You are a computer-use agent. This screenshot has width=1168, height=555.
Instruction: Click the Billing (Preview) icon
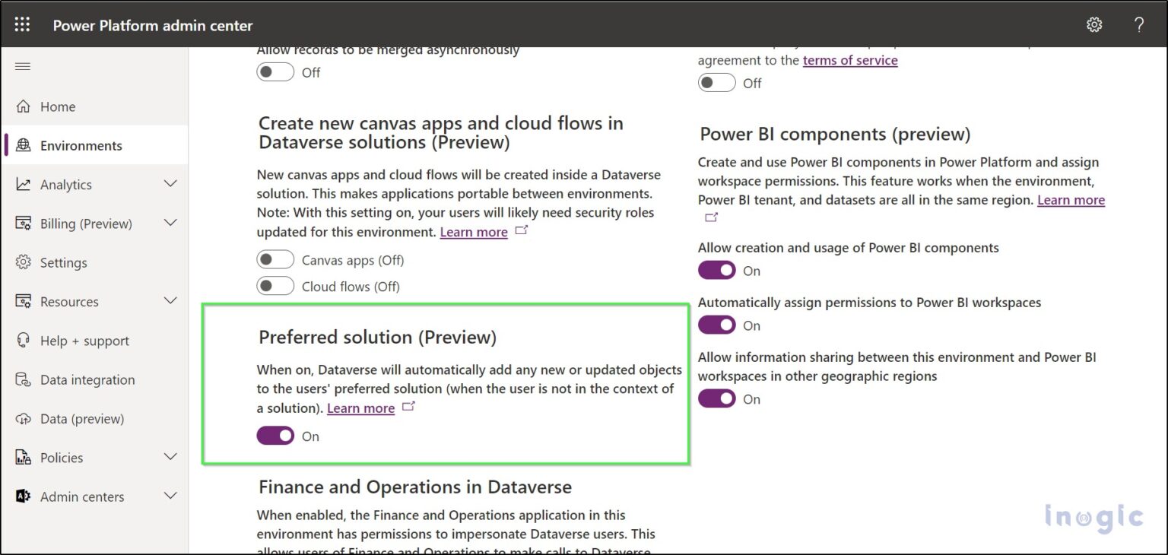[x=23, y=223]
